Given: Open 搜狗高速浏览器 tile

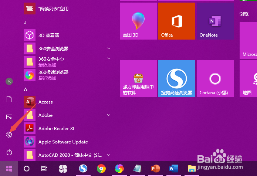Looking at the screenshot, I should click(177, 79).
